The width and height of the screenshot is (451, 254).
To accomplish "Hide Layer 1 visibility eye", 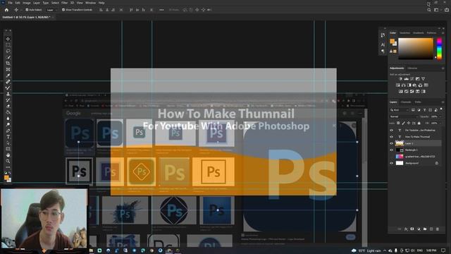I will [x=392, y=143].
